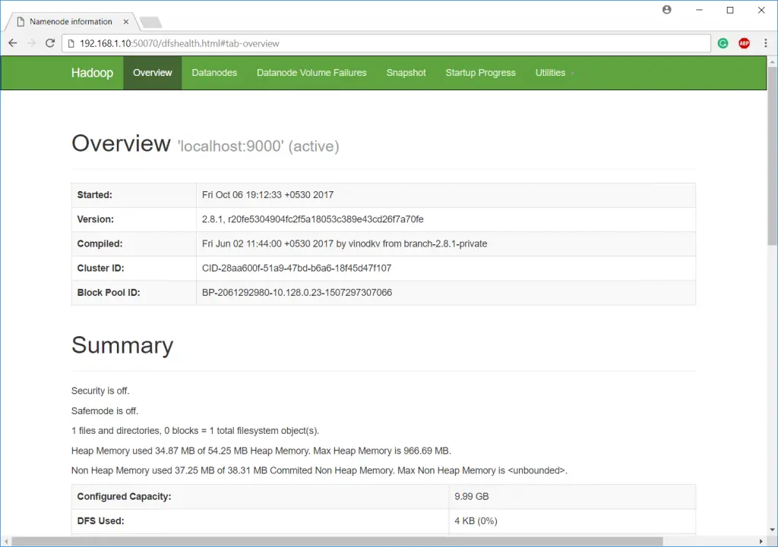Click the horizontal scrollbar thumb
778x547 pixels.
coord(337,541)
